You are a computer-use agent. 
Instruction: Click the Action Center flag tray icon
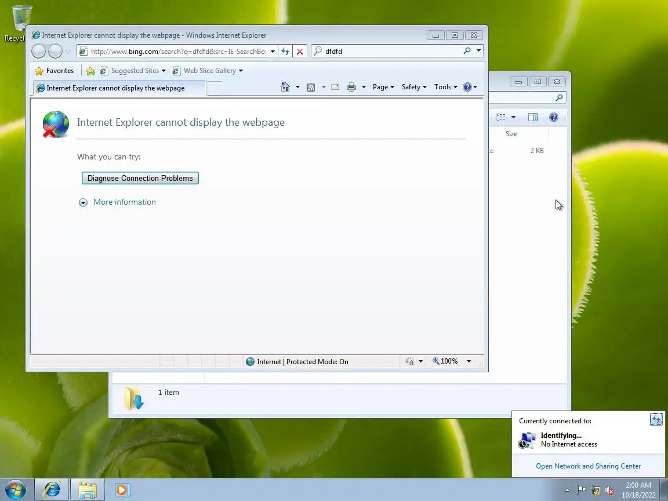click(581, 491)
